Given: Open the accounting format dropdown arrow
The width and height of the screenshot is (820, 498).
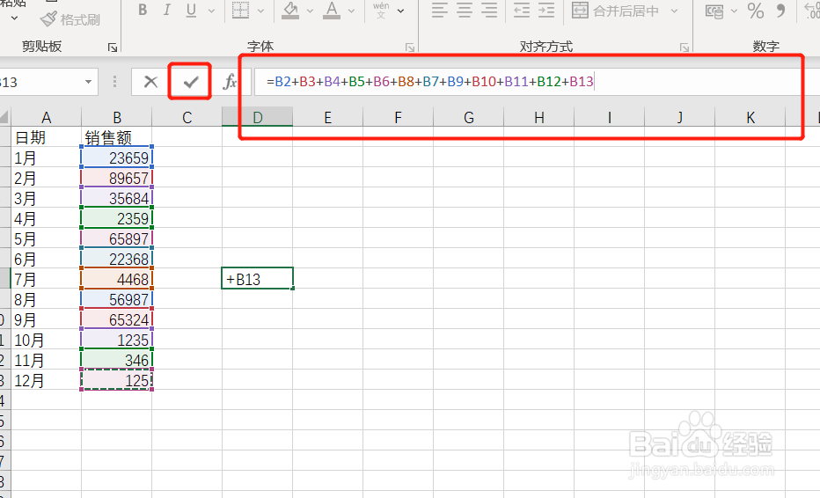Looking at the screenshot, I should click(x=734, y=11).
